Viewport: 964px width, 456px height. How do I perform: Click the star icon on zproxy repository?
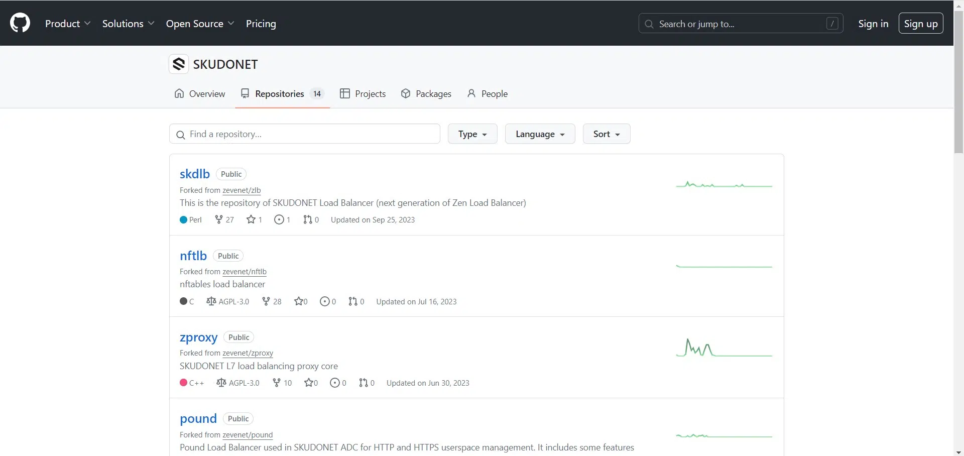[x=309, y=383]
